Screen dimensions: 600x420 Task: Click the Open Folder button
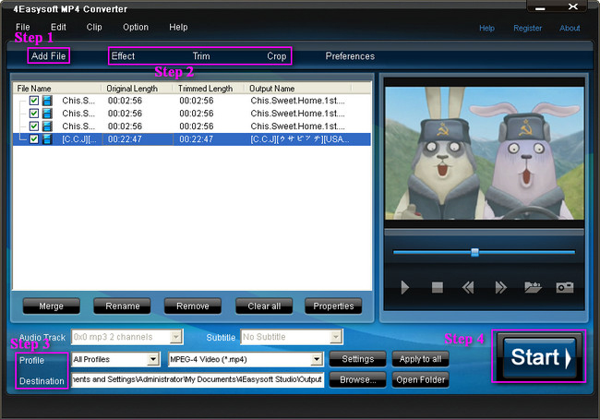click(420, 379)
